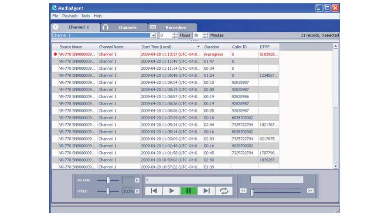
Task: Click duration 02:04 cell
Action: pyautogui.click(x=217, y=125)
